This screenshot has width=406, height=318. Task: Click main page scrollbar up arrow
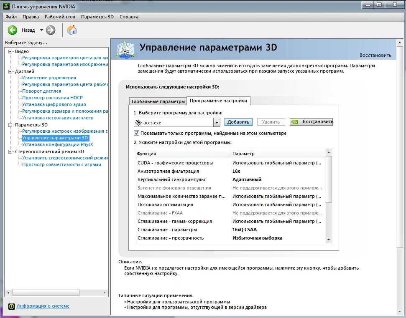click(x=400, y=43)
